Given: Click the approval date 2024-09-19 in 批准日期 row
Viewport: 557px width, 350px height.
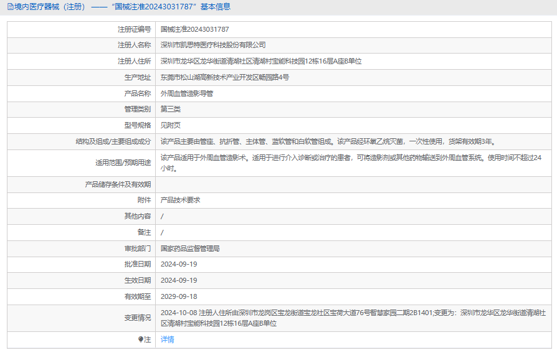Looking at the screenshot, I should click(179, 264).
